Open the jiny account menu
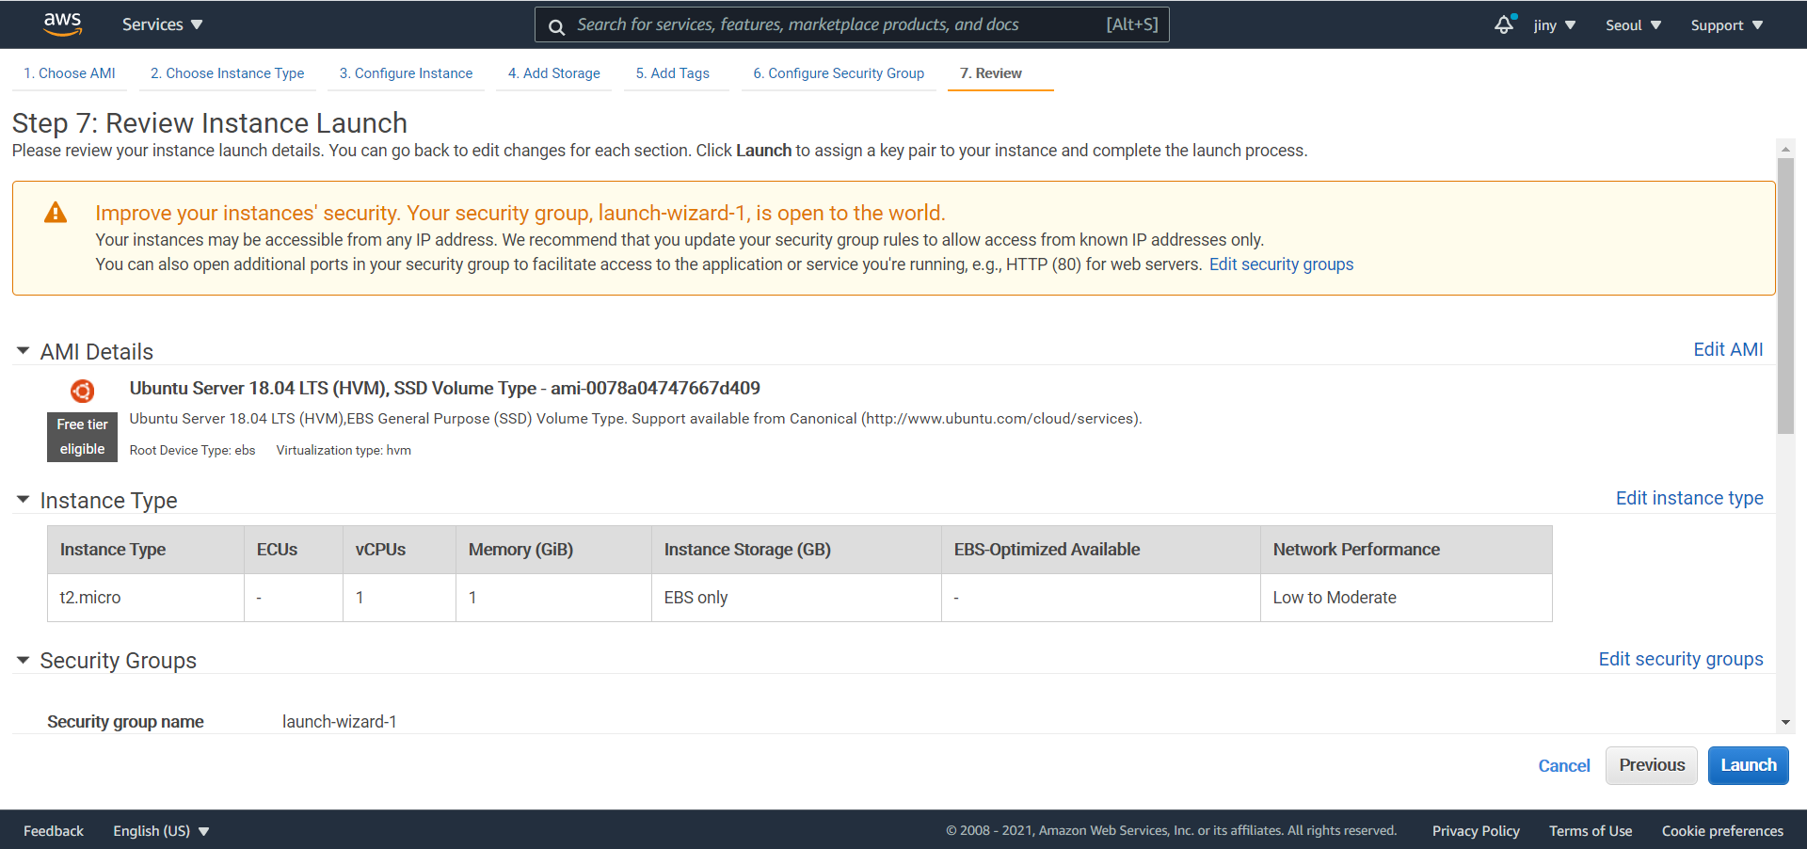This screenshot has width=1807, height=849. [1554, 25]
